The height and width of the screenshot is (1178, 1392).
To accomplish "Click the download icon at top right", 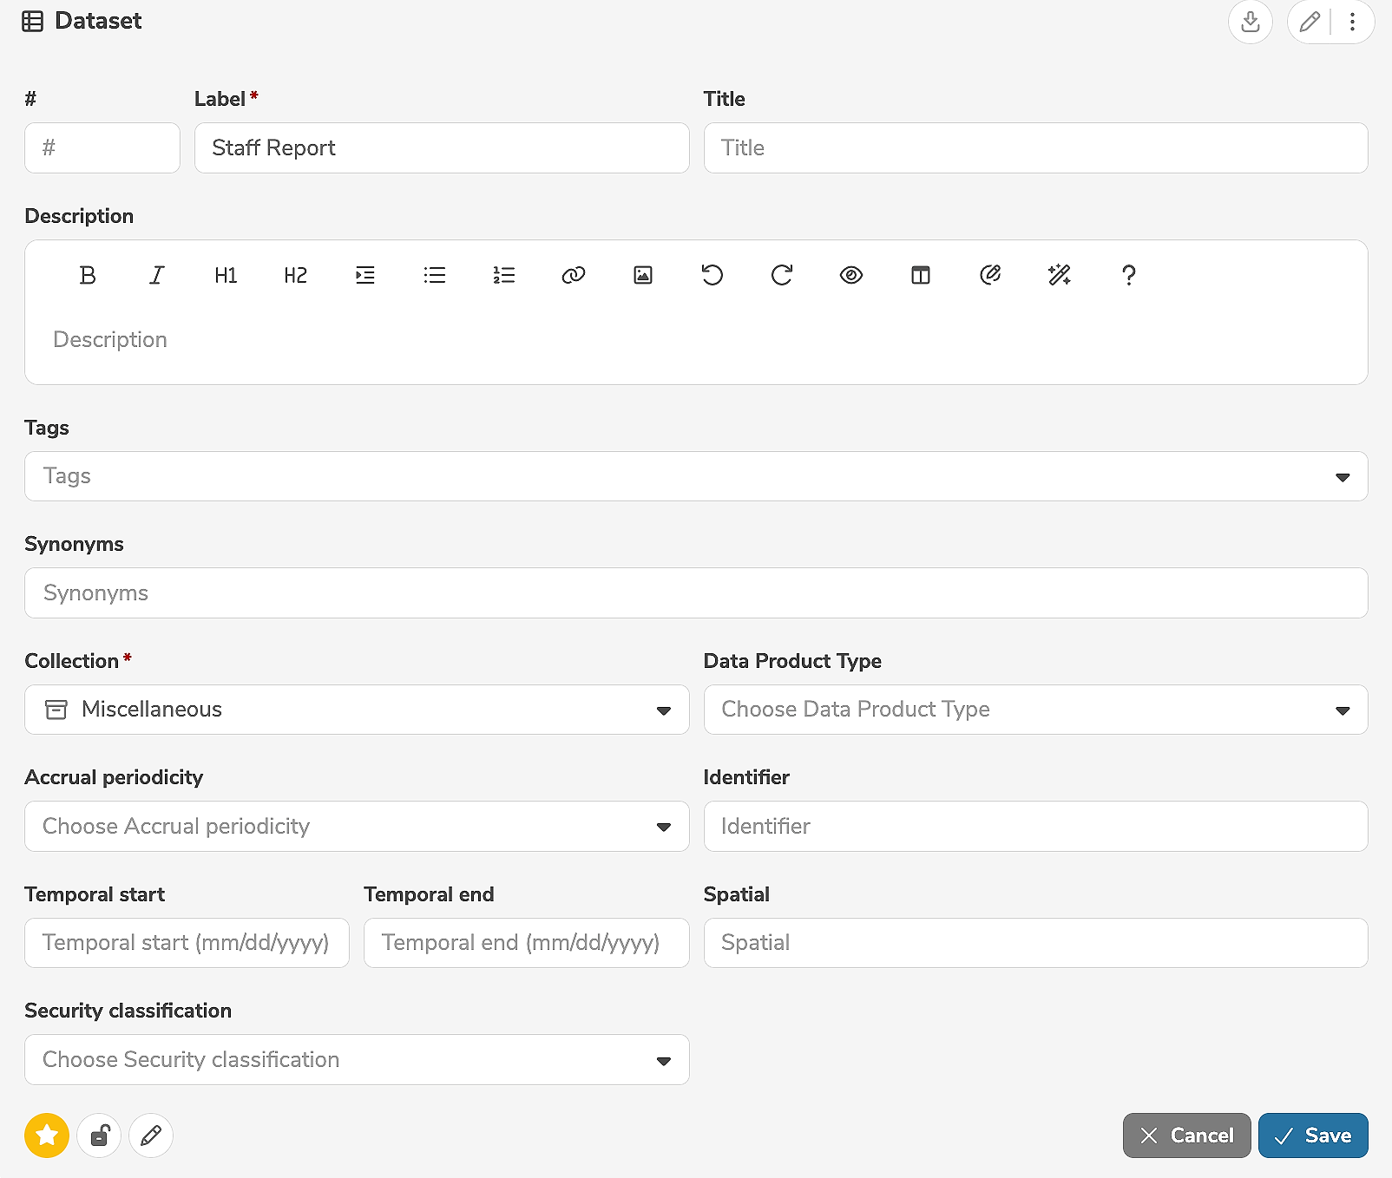I will [1250, 22].
